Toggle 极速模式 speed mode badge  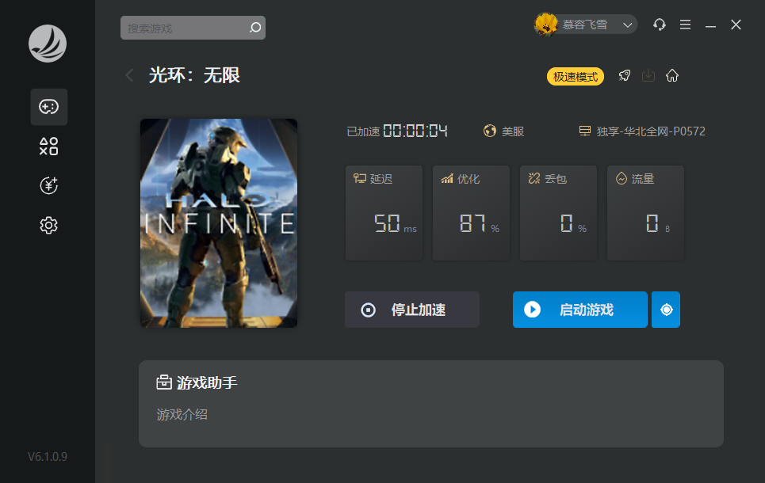point(576,77)
